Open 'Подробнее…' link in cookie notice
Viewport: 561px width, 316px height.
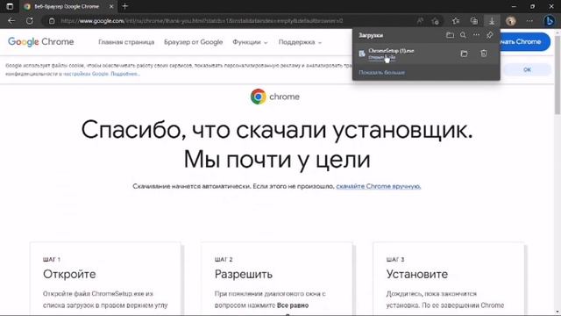(x=125, y=74)
